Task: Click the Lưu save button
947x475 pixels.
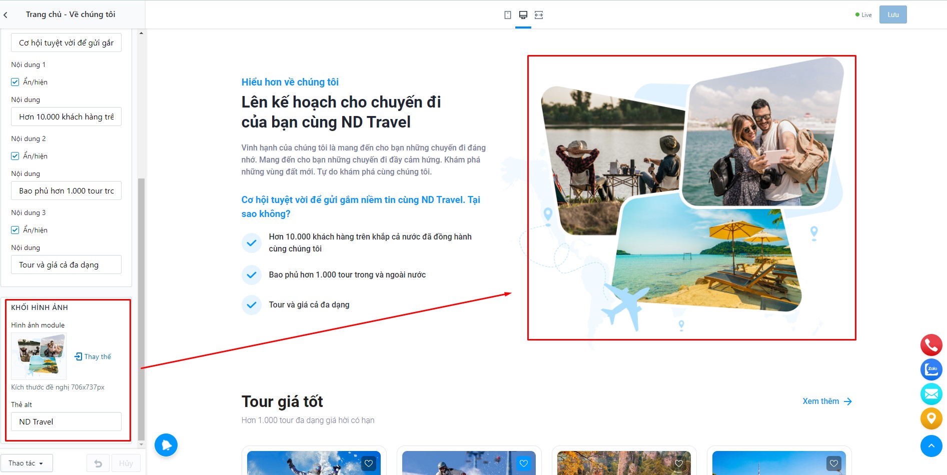Action: point(893,15)
